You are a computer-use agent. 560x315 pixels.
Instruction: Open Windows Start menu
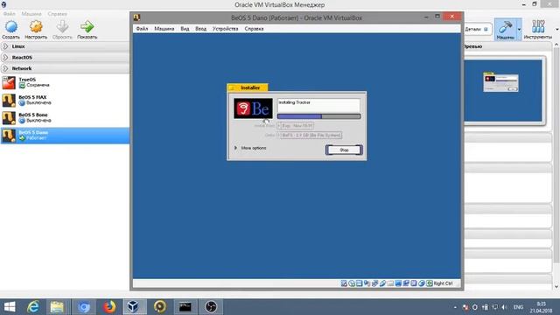point(10,307)
